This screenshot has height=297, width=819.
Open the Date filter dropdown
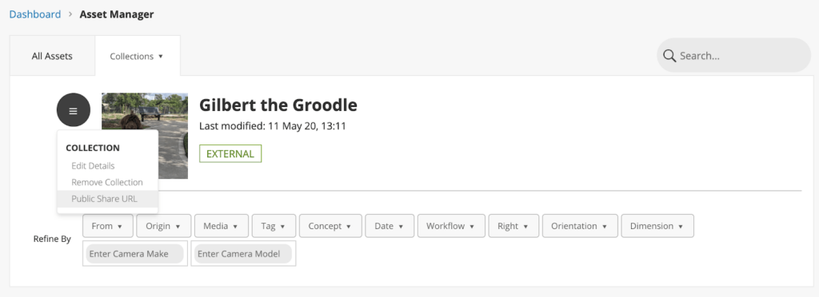click(390, 226)
